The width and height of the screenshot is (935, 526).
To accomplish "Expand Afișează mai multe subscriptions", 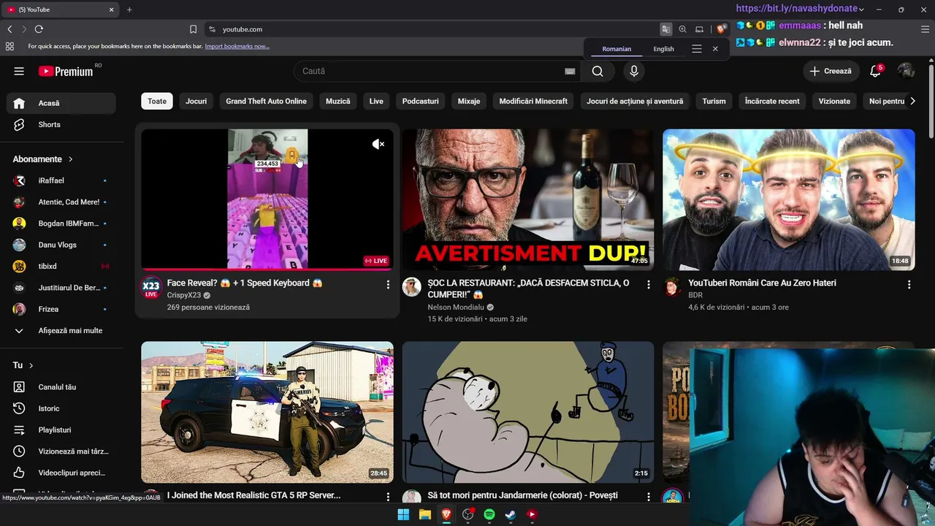I will pyautogui.click(x=61, y=331).
